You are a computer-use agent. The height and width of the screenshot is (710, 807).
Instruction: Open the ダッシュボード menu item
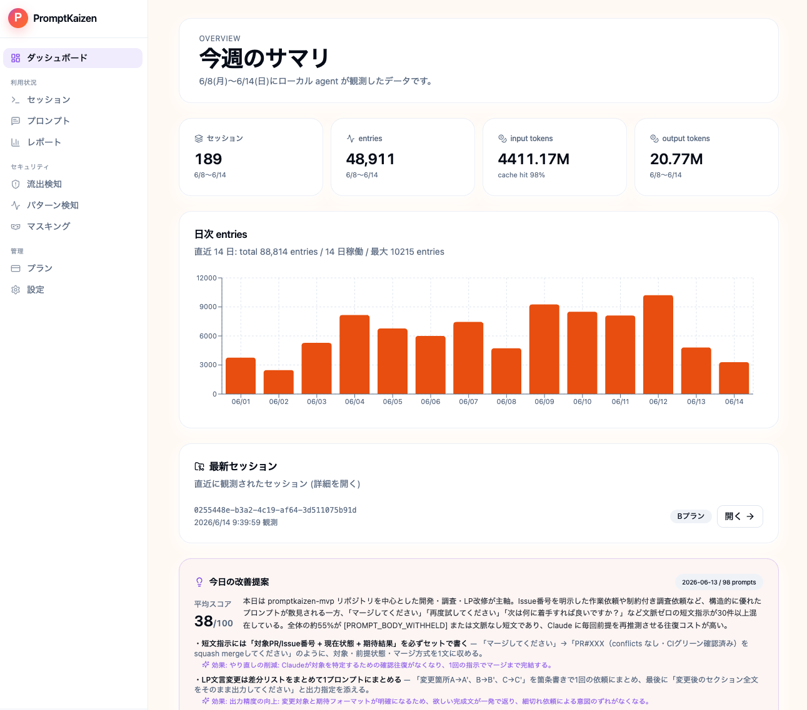pyautogui.click(x=73, y=58)
